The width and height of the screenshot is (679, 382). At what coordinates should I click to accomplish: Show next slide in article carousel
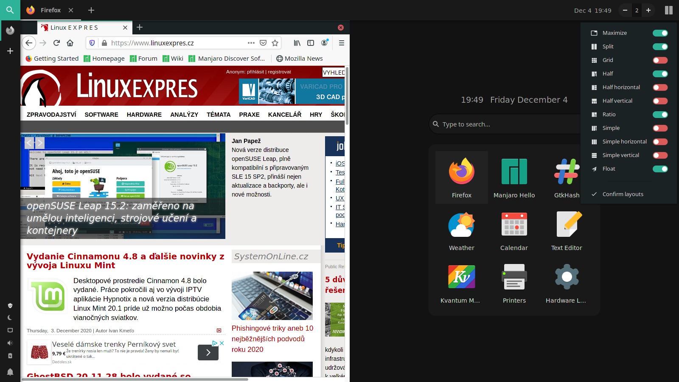pos(39,143)
